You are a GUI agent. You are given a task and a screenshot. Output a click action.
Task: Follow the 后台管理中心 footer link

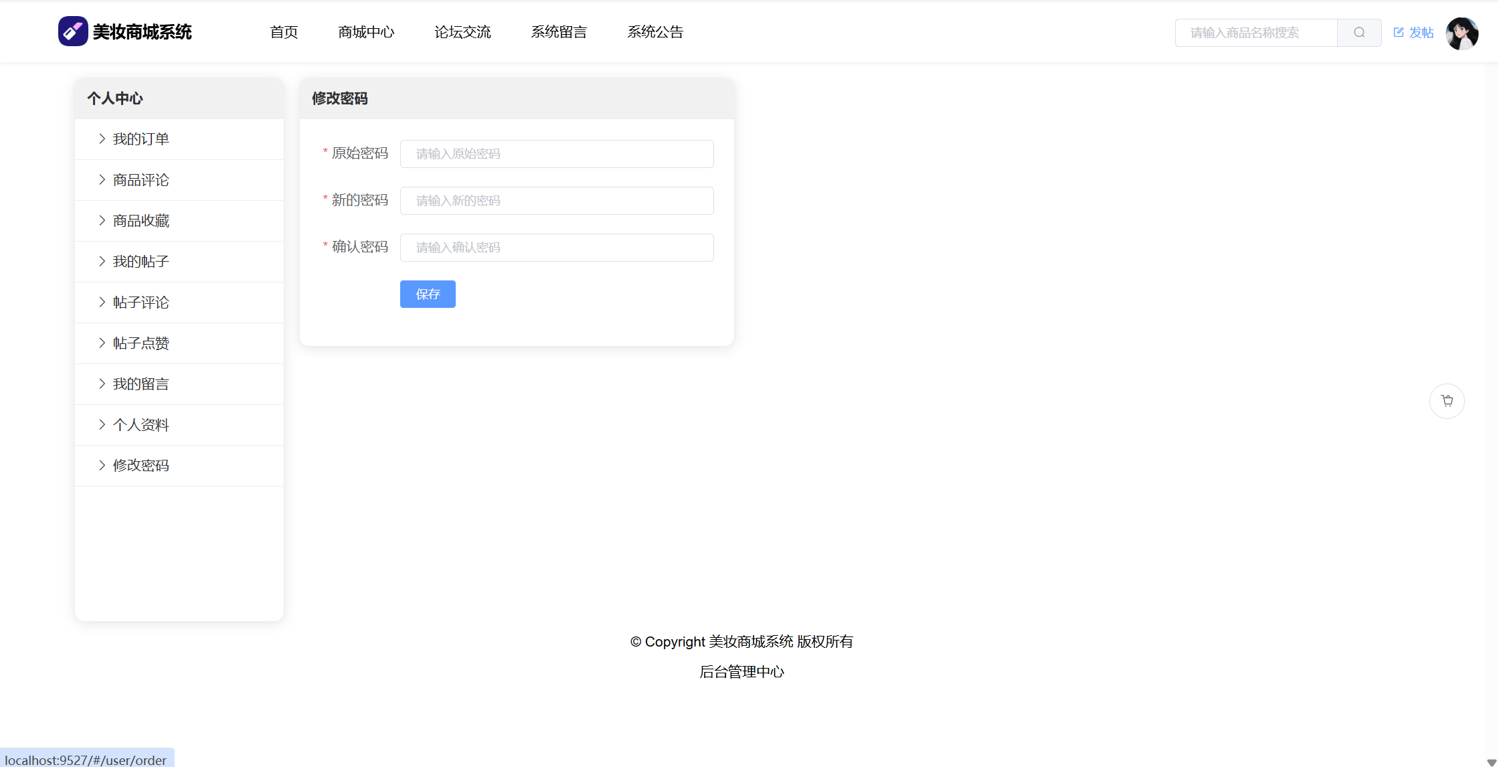741,671
